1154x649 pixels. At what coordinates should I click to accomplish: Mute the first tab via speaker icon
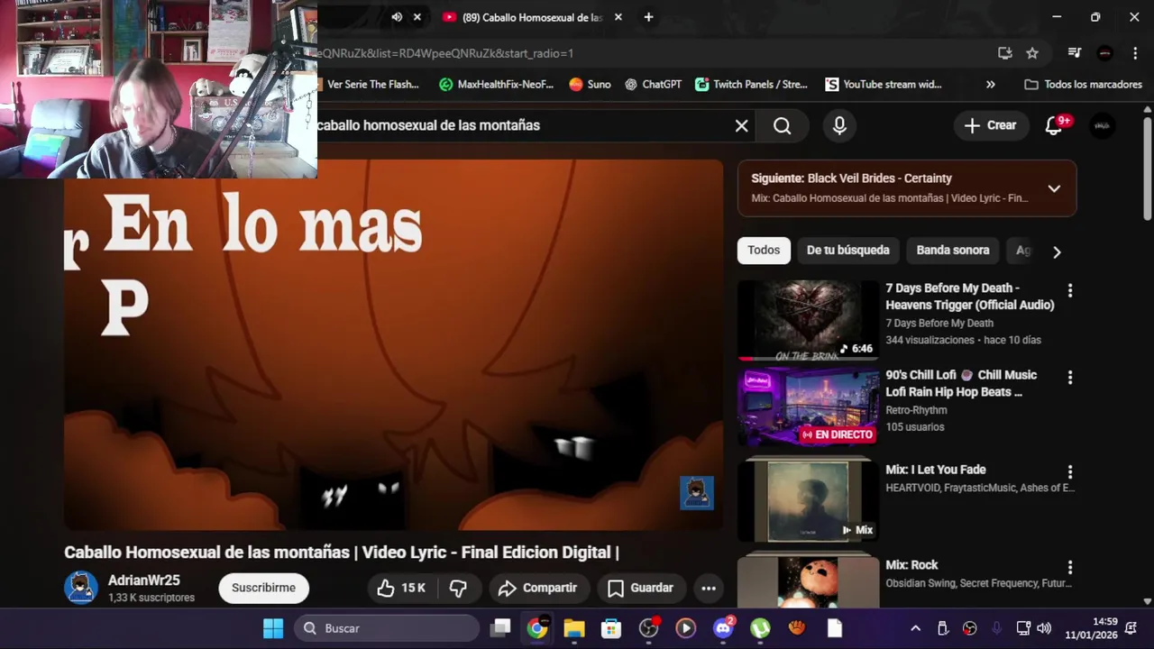(397, 17)
